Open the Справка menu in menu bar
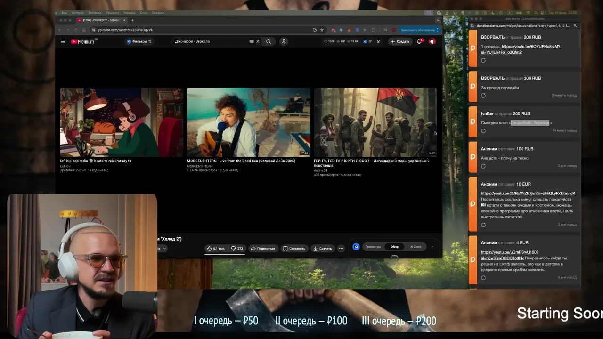The image size is (603, 339). click(x=158, y=13)
